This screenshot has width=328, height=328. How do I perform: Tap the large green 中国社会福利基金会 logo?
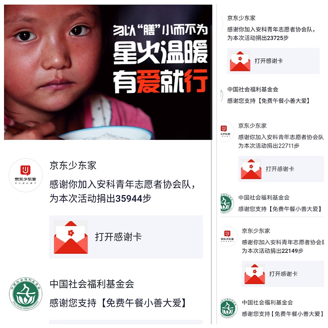[x=26, y=294]
